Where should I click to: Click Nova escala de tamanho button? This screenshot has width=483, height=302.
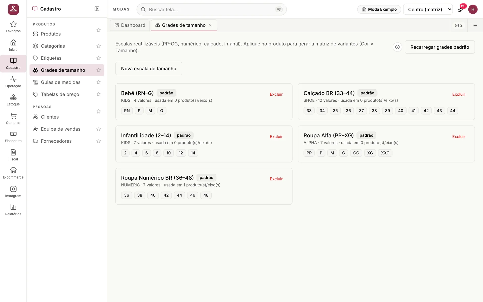(x=149, y=68)
